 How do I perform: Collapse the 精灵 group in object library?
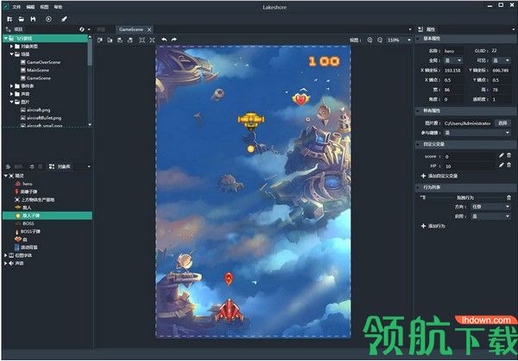click(6, 176)
